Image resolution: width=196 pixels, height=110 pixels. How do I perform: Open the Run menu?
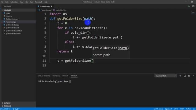(31, 2)
